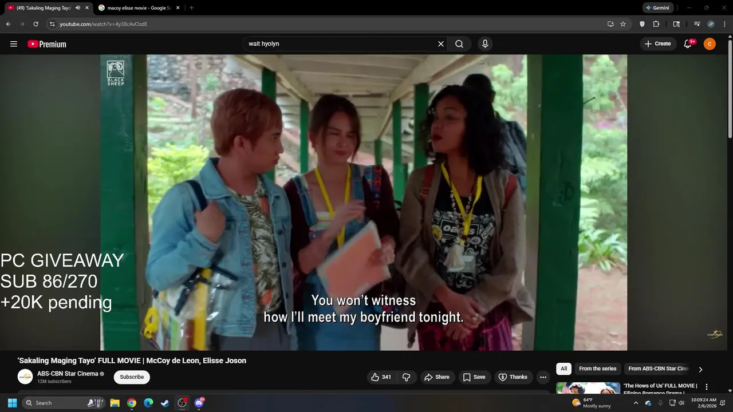
Task: Bookmark this page with star icon
Action: point(623,24)
